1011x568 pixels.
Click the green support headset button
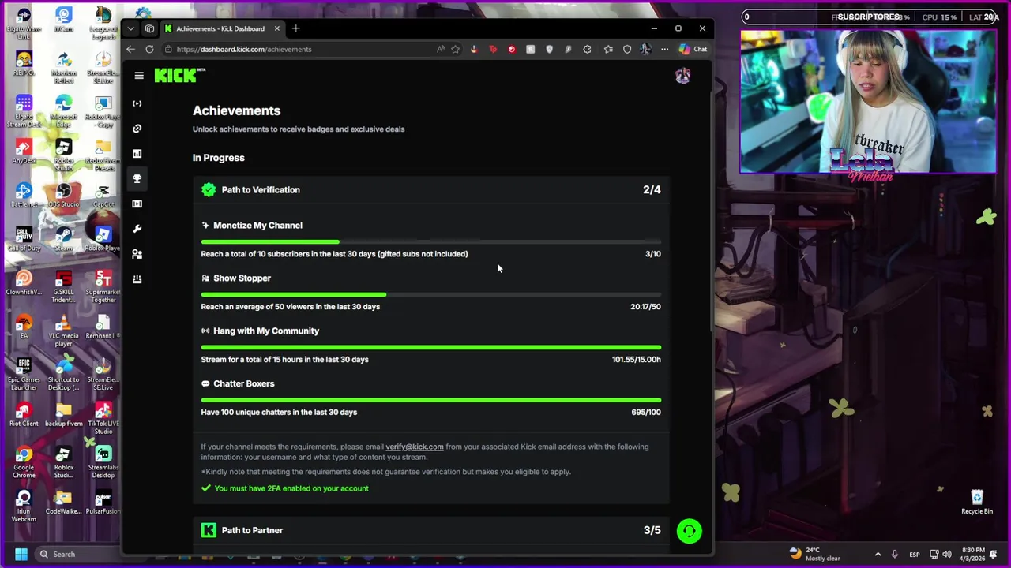pos(690,531)
